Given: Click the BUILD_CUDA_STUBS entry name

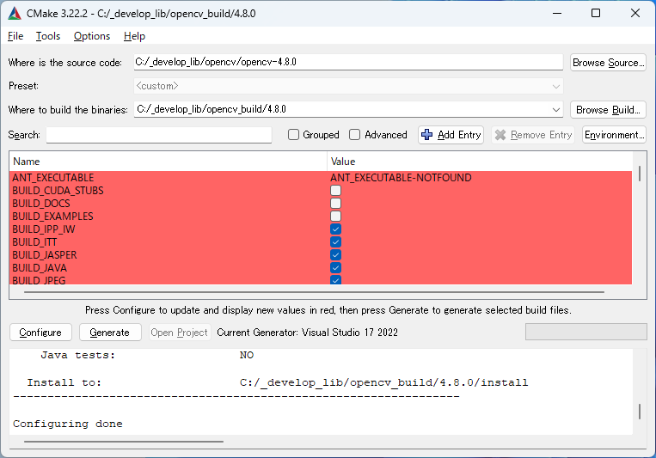Looking at the screenshot, I should [58, 190].
